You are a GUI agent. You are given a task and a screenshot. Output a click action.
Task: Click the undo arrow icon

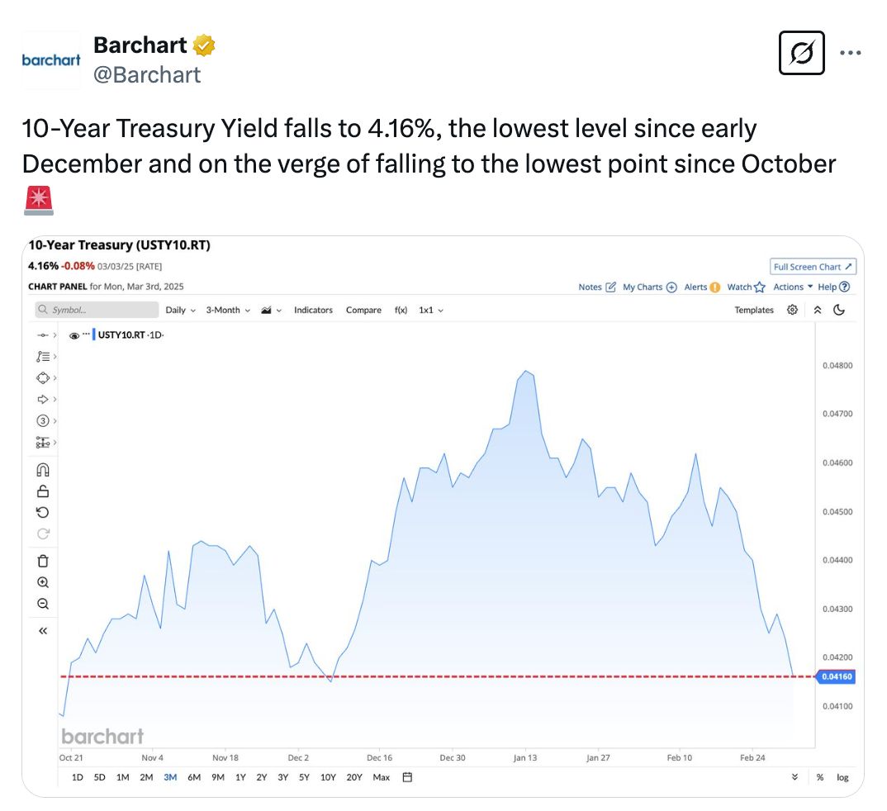pyautogui.click(x=43, y=512)
